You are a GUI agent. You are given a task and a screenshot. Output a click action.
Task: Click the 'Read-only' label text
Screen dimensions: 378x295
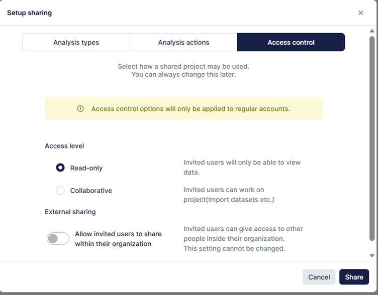pos(86,168)
